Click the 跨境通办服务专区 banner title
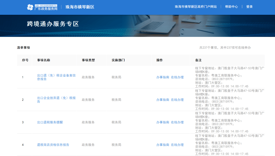 (x=53, y=24)
